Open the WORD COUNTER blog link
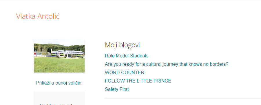The width and height of the screenshot is (261, 105). coord(125,72)
